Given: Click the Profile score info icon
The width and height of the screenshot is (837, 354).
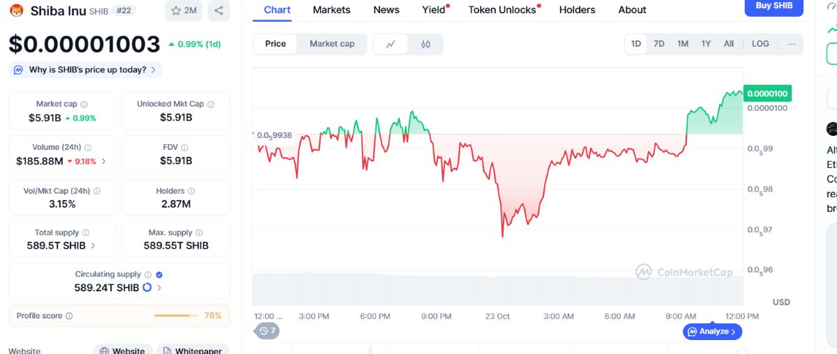Looking at the screenshot, I should point(68,316).
